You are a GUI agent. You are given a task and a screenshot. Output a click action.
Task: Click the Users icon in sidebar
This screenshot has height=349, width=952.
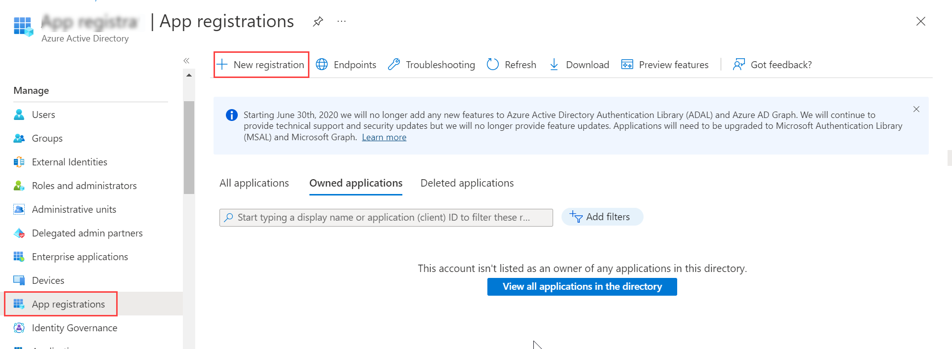(19, 115)
